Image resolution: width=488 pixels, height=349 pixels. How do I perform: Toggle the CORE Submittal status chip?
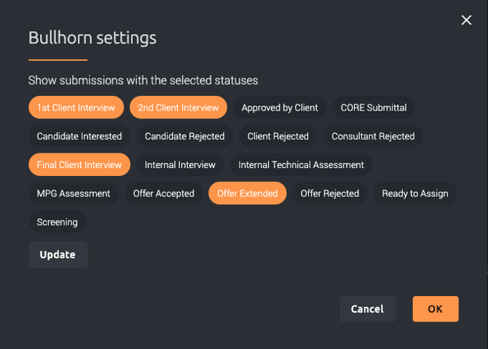(374, 108)
